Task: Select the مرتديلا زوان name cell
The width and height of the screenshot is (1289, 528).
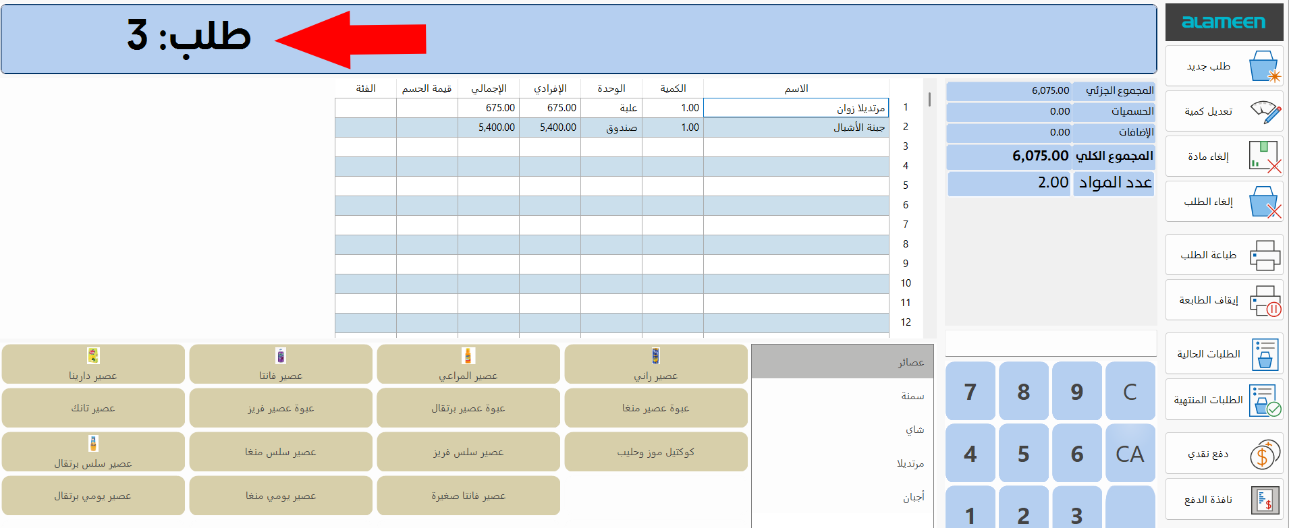Action: (796, 108)
